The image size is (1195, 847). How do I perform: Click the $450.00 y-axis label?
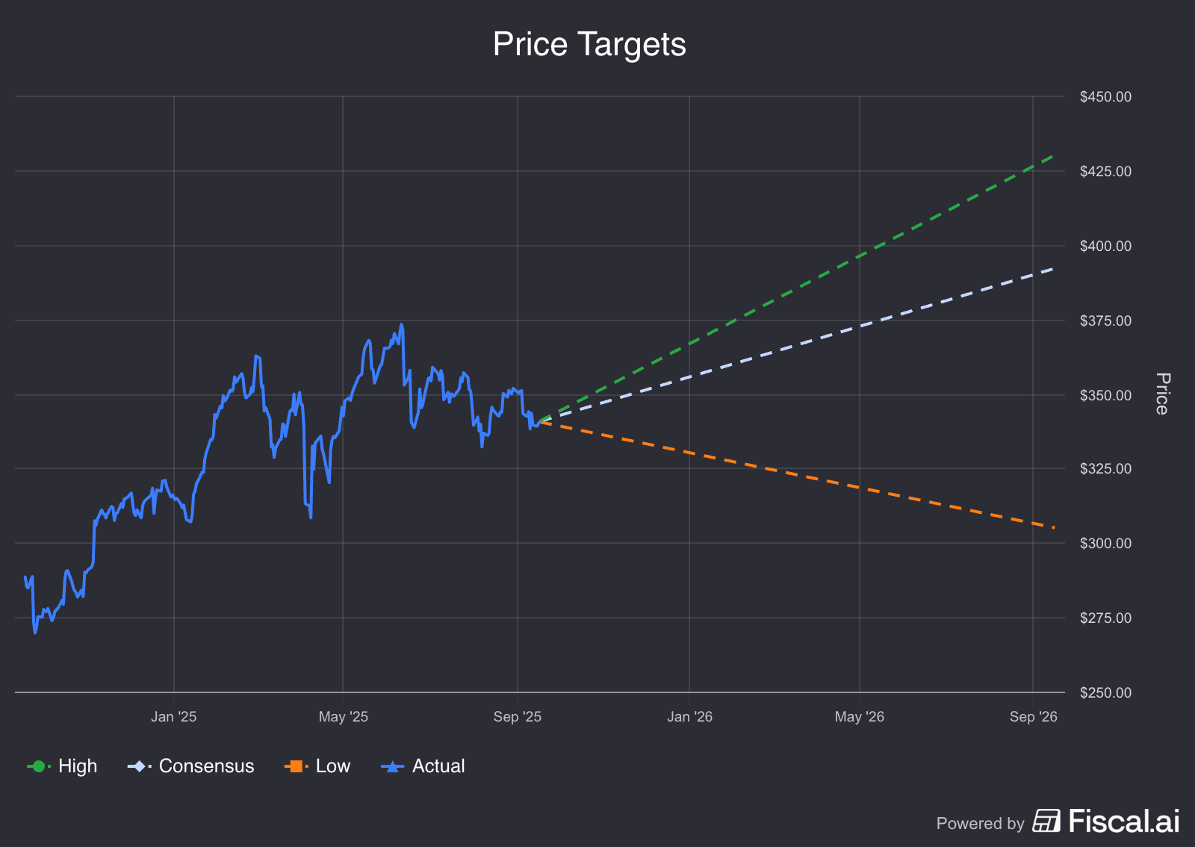coord(1105,97)
